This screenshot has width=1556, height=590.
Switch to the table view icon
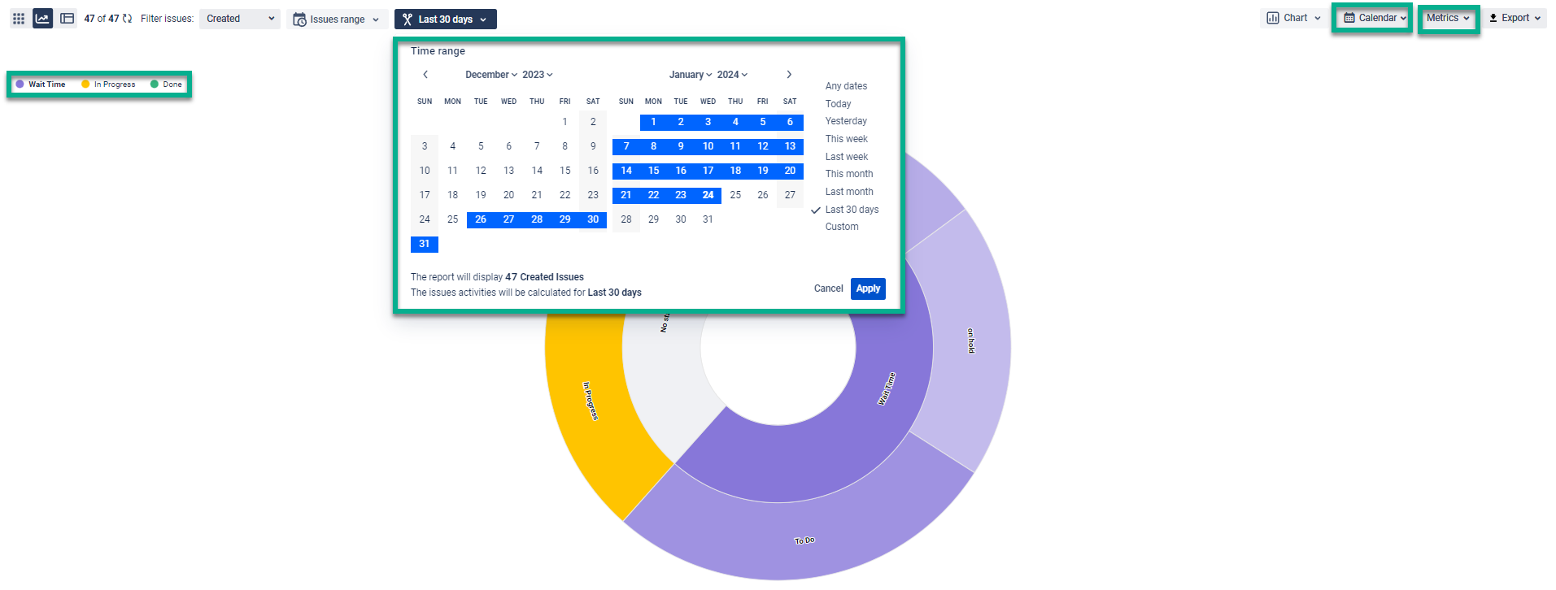coord(68,18)
